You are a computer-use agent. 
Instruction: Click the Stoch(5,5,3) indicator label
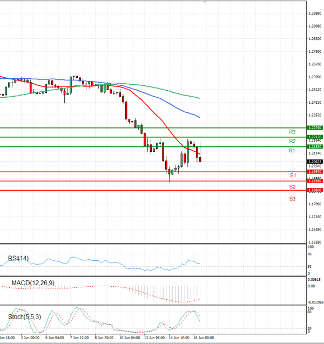tap(24, 317)
